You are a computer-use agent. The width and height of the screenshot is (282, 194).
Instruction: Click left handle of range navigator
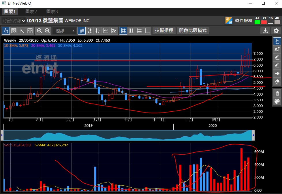pyautogui.click(x=2, y=135)
